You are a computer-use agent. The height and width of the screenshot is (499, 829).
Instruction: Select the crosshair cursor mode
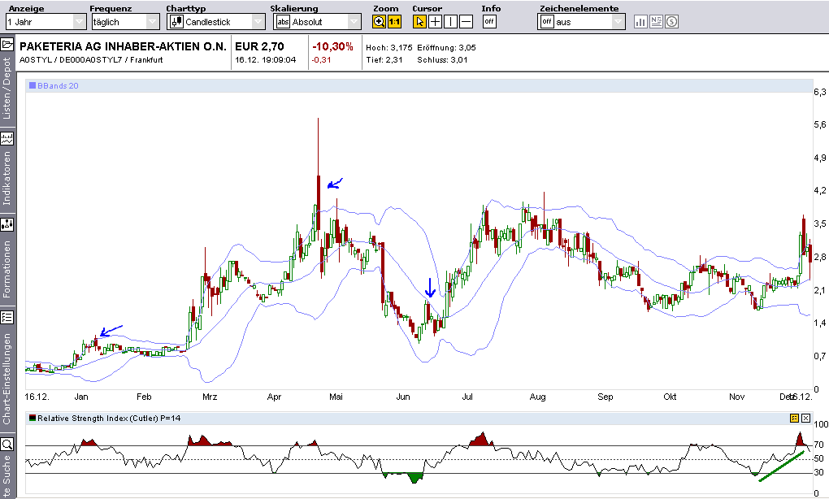[x=435, y=22]
